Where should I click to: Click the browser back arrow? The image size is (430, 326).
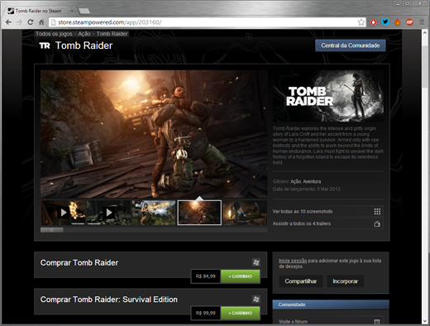[8, 22]
